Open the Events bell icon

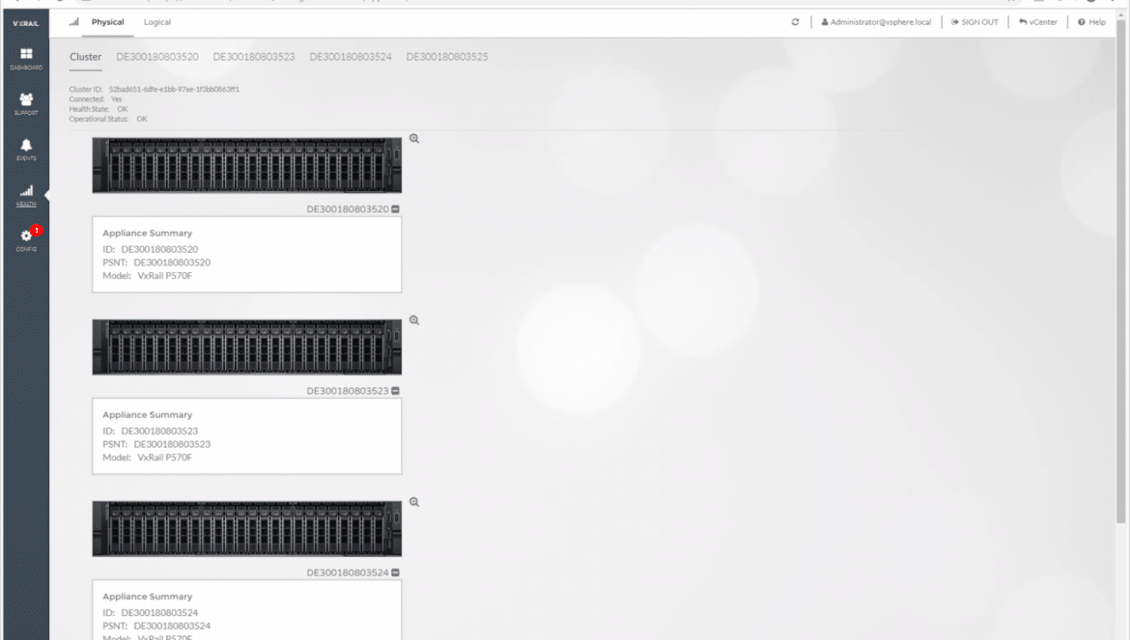coord(26,149)
